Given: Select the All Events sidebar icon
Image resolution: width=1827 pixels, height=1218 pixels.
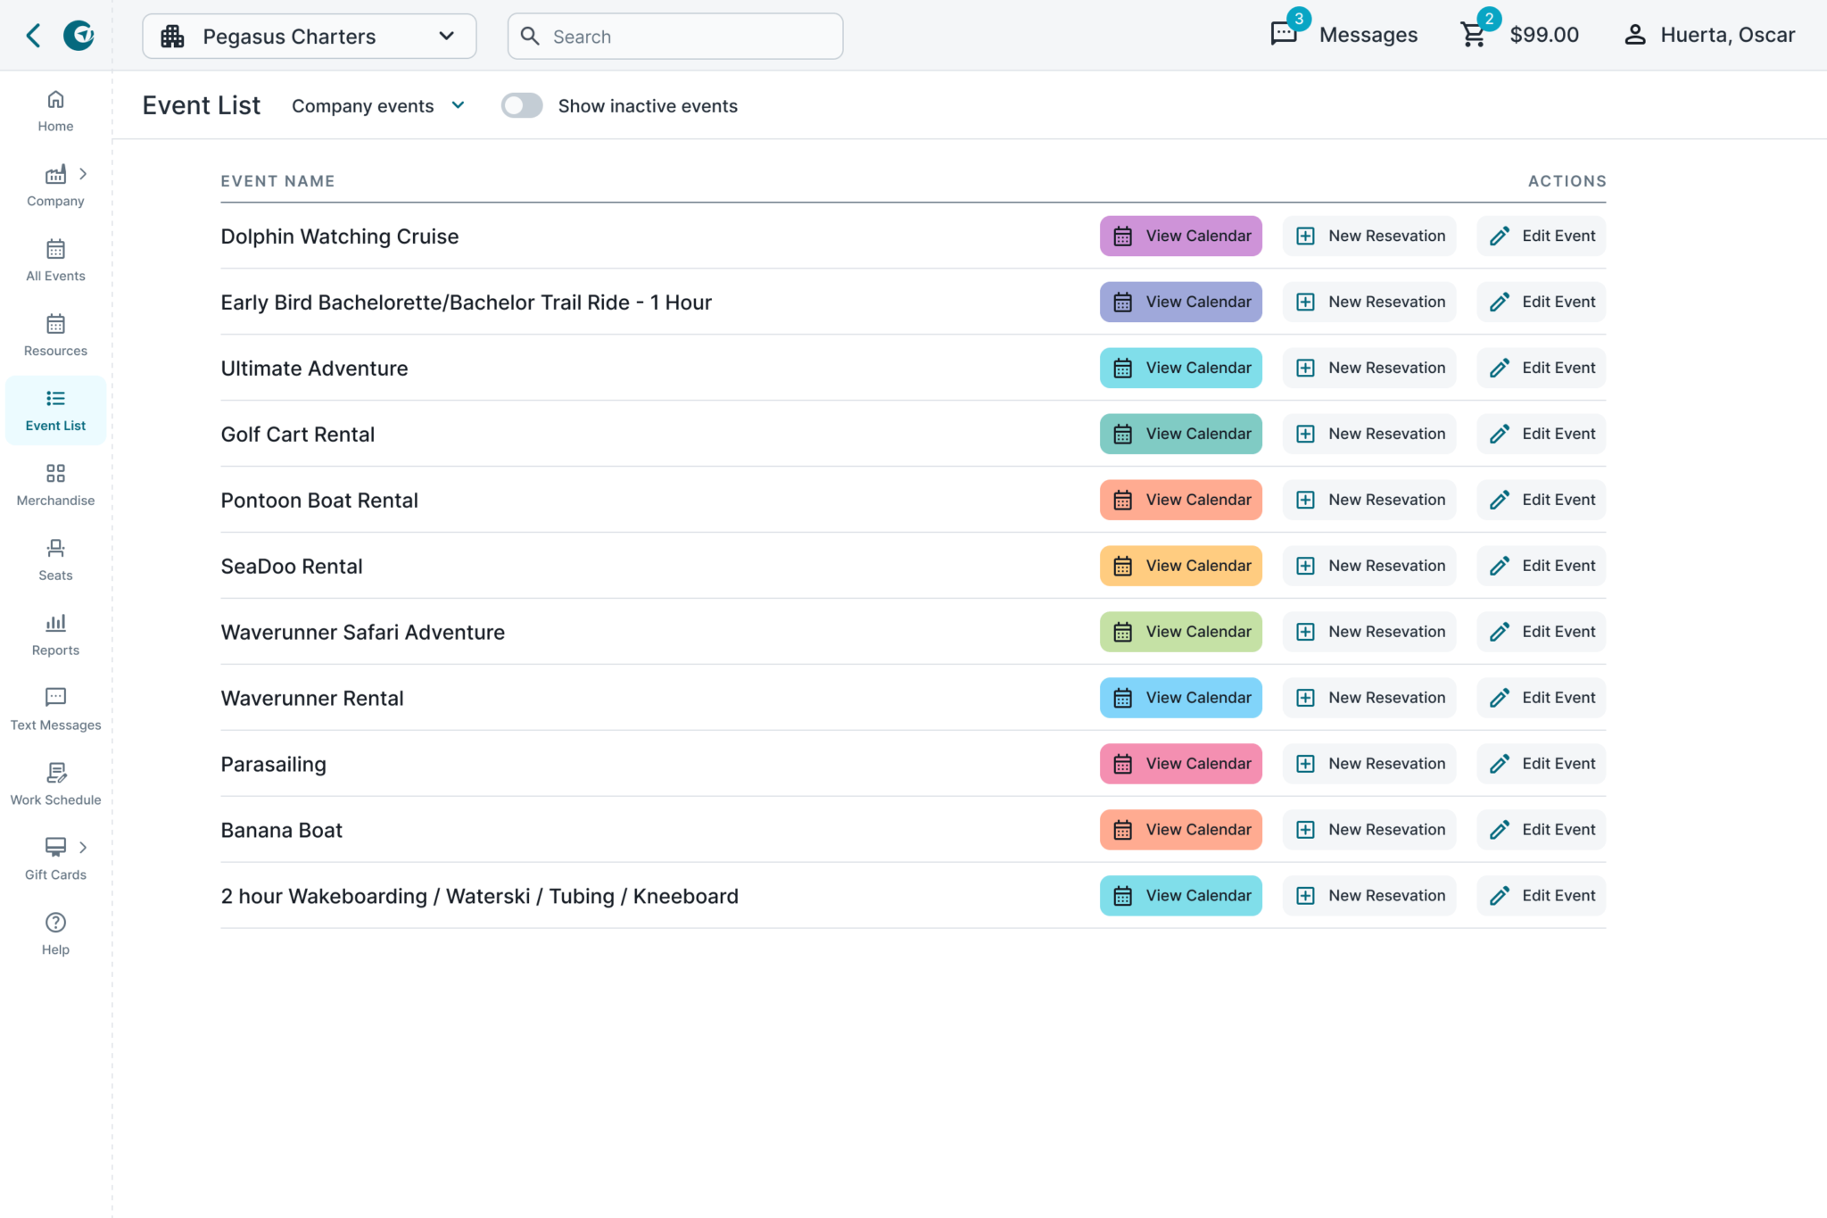Looking at the screenshot, I should [55, 259].
